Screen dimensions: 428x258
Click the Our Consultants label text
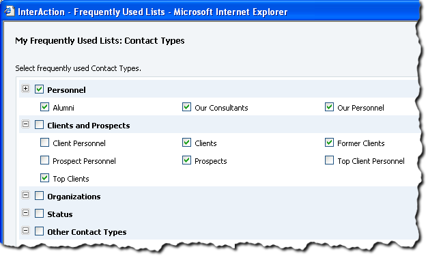coord(221,108)
